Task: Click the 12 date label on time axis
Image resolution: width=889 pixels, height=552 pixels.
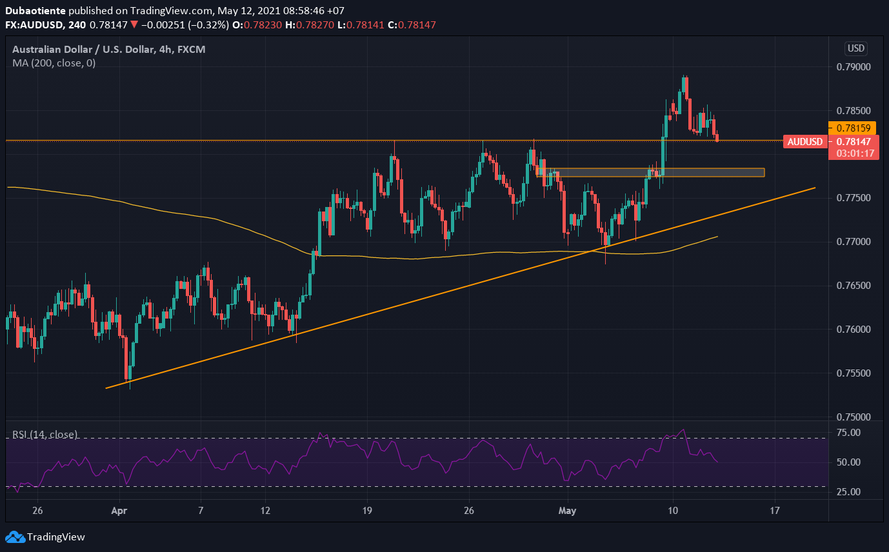Action: (x=266, y=511)
